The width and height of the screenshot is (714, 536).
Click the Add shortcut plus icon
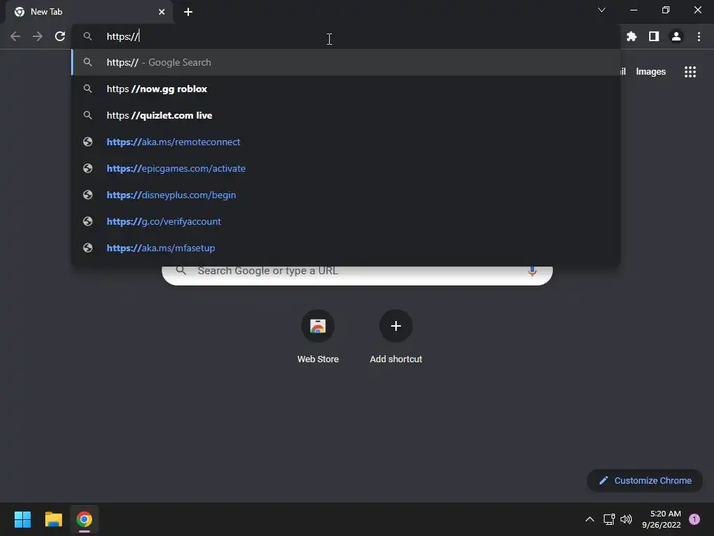[x=396, y=326]
